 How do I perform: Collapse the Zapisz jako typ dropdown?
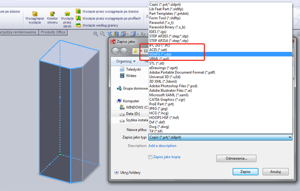pos(290,137)
